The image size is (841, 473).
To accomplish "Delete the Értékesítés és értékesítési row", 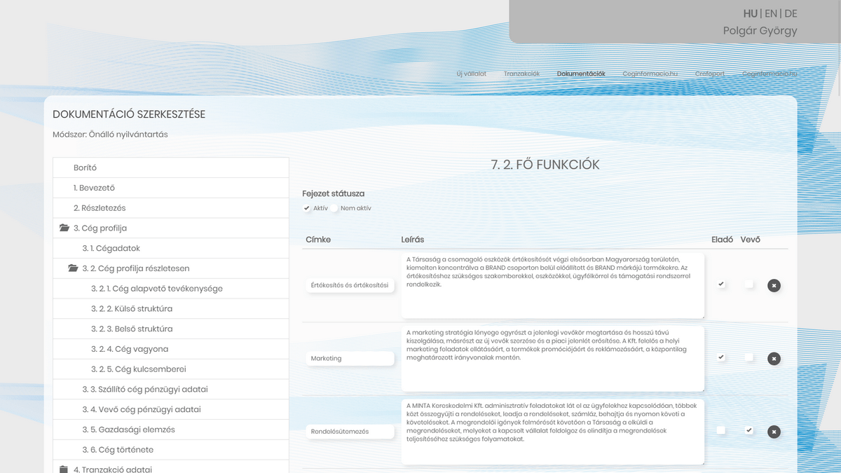I will (774, 285).
